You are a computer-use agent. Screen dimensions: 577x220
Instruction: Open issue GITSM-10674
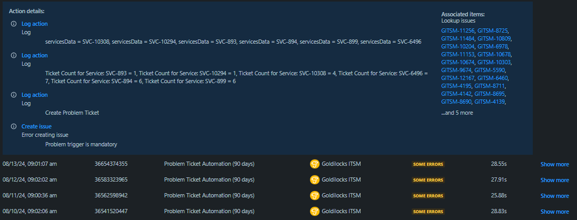(458, 62)
